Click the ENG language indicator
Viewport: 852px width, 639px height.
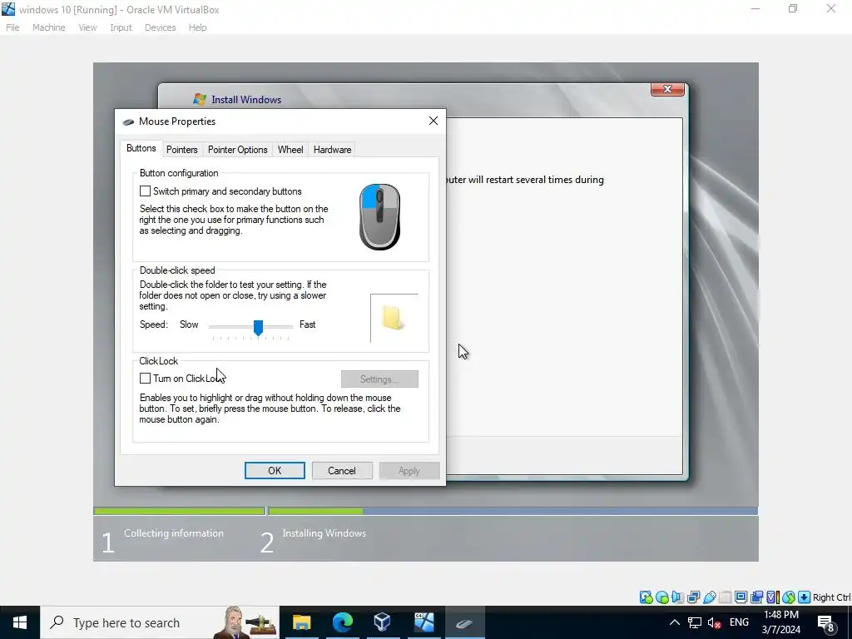(x=739, y=622)
